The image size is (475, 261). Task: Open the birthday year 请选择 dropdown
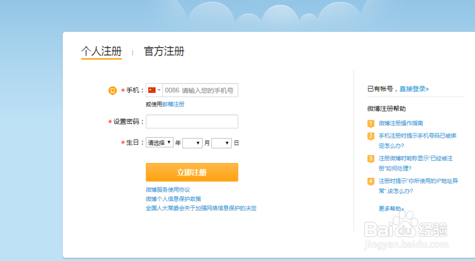pos(160,143)
